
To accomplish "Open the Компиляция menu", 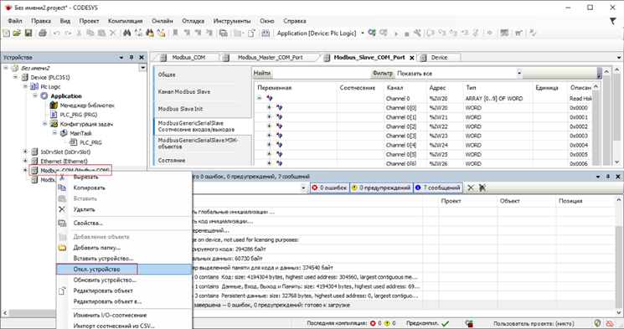I will click(x=125, y=21).
